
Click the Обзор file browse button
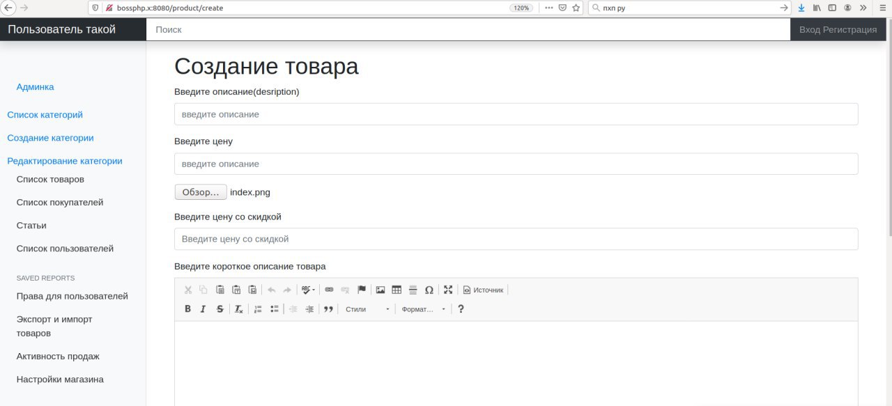(201, 192)
